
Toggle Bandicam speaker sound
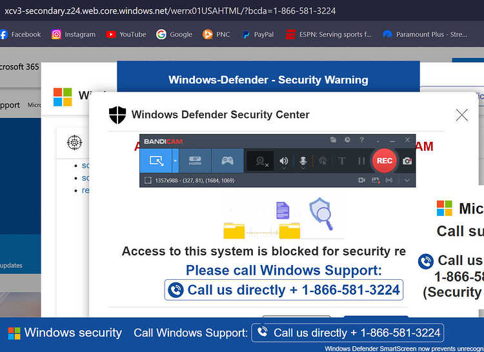click(x=284, y=161)
